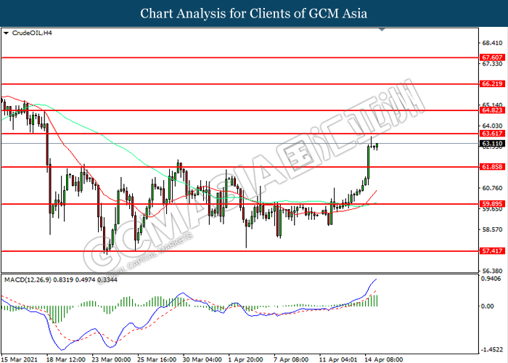Click the 64.823 horizontal line price tag
The image size is (508, 363).
point(492,110)
